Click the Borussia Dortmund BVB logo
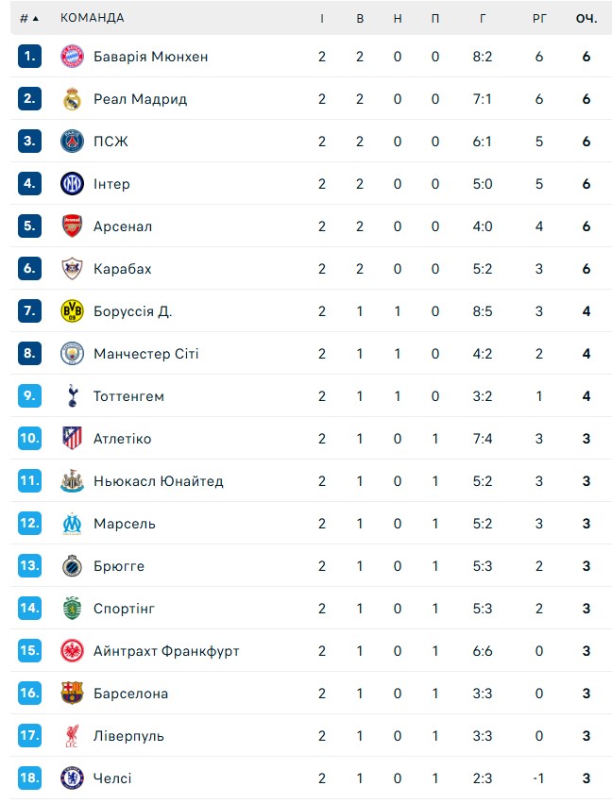This screenshot has width=612, height=803. pos(73,311)
